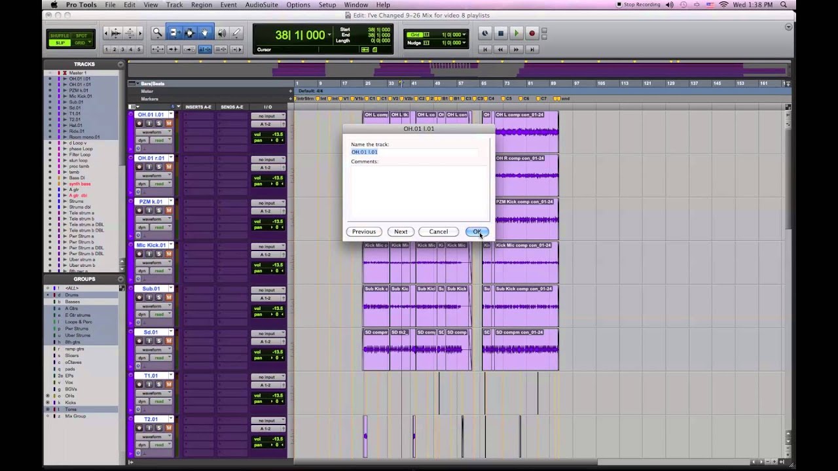Click the volume icon in menu bar
Screen dimensions: 838x471
pyautogui.click(x=669, y=5)
